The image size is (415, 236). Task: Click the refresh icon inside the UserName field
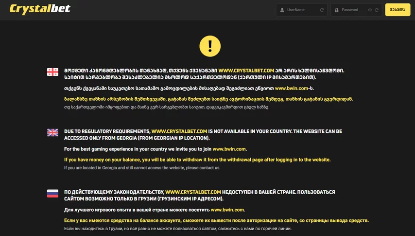322,10
